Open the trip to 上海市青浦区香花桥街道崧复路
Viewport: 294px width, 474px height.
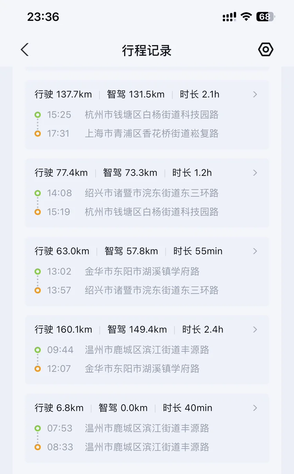(152, 134)
